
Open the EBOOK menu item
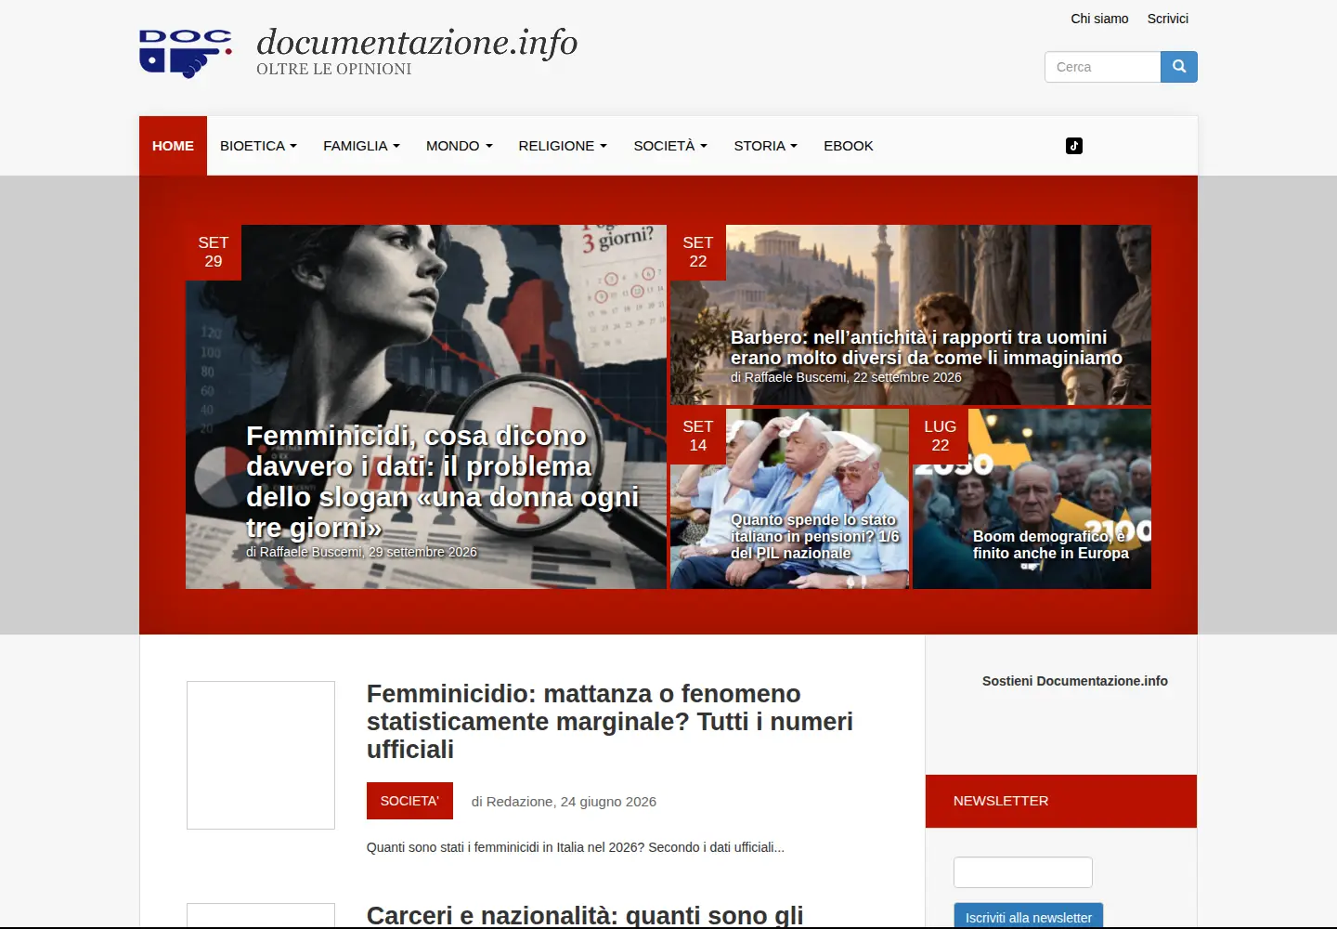849,146
